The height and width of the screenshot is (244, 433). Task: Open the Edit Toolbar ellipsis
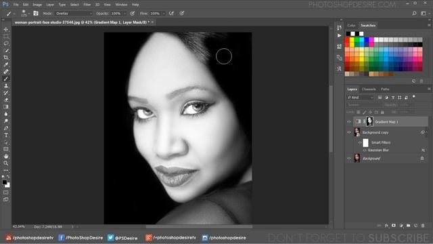(6, 170)
